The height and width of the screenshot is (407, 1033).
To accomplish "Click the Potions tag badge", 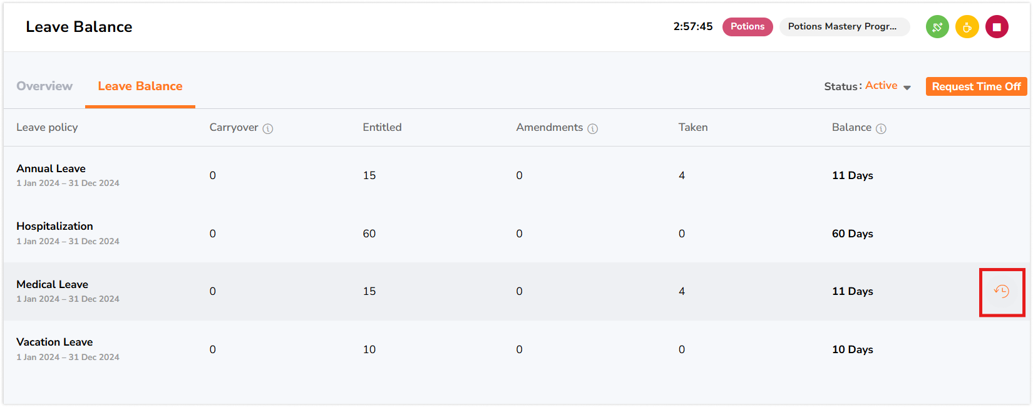I will pos(748,27).
